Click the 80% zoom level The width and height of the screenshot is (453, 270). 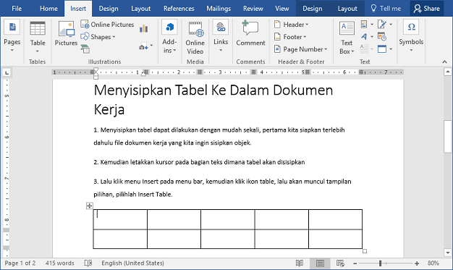tap(433, 263)
